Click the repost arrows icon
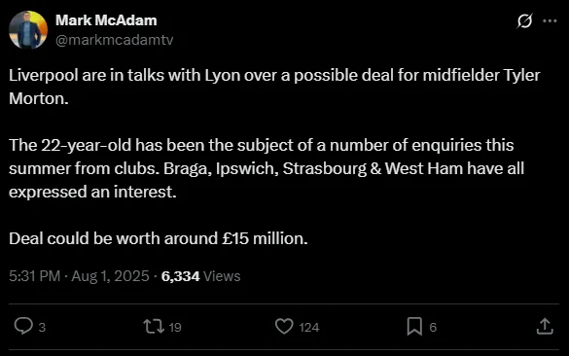Viewport: 569px width, 356px height. (x=154, y=326)
